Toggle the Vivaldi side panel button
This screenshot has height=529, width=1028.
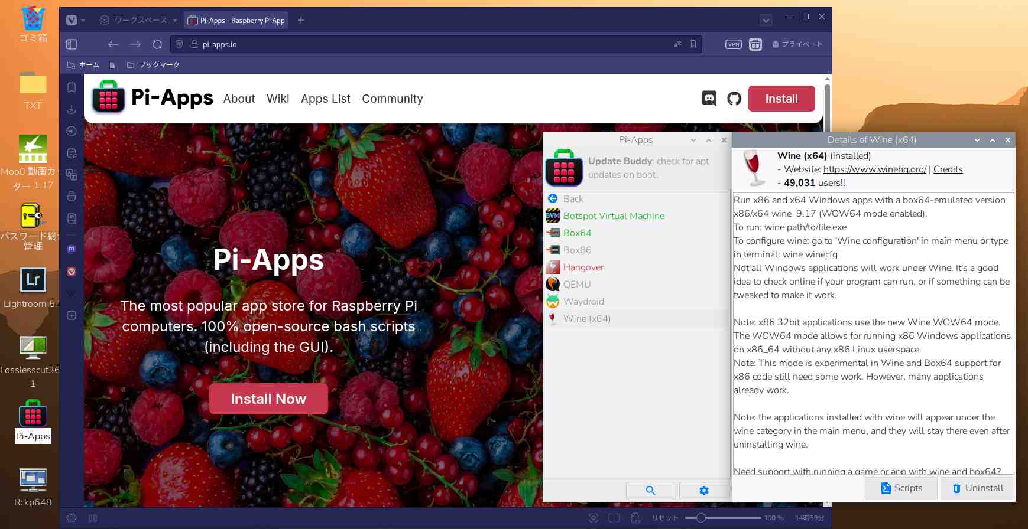click(72, 44)
